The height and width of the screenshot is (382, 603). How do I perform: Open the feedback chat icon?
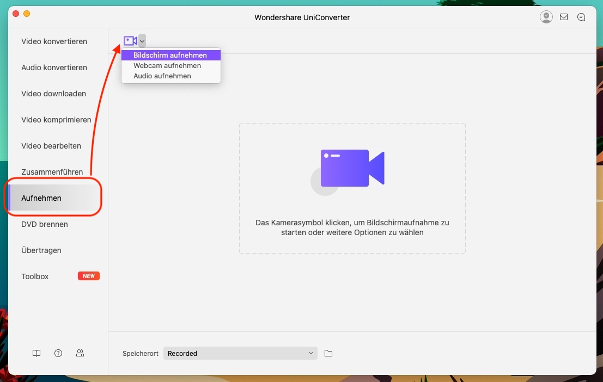[581, 17]
